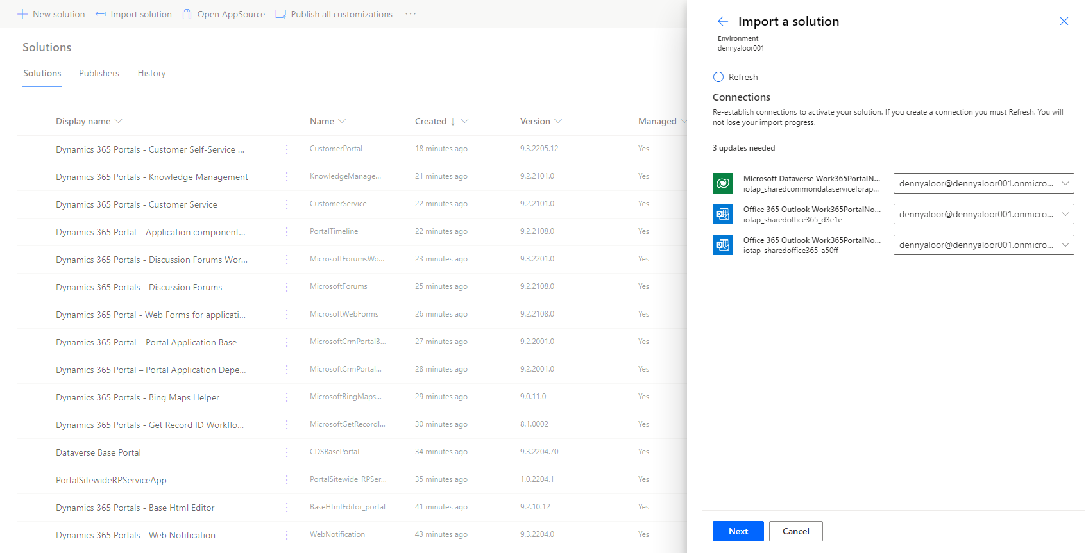This screenshot has height=553, width=1086.
Task: Open more options for PortalTimeline row
Action: [x=287, y=232]
